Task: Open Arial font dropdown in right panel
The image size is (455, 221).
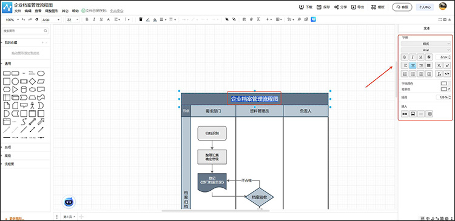Action: click(426, 50)
